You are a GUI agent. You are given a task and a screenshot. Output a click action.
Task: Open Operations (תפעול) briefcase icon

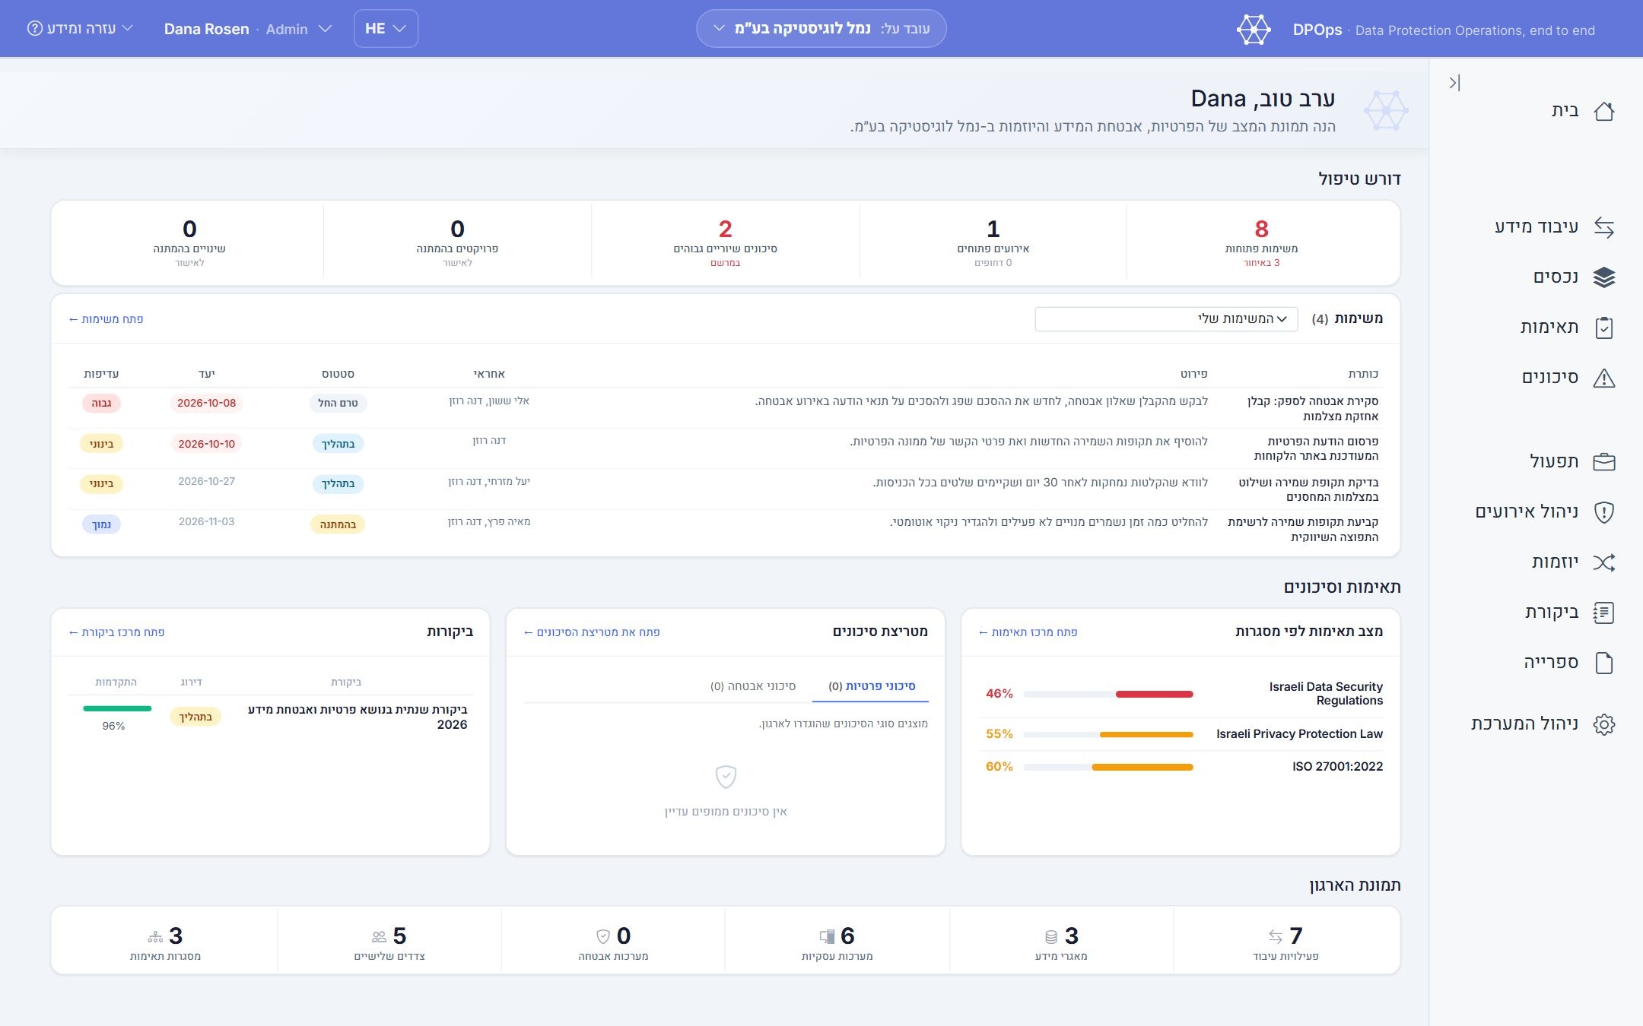1604,462
